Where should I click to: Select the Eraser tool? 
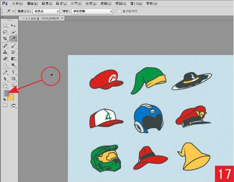click(5, 59)
